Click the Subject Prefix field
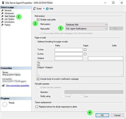This screenshot has height=119, width=126. (x=69, y=58)
